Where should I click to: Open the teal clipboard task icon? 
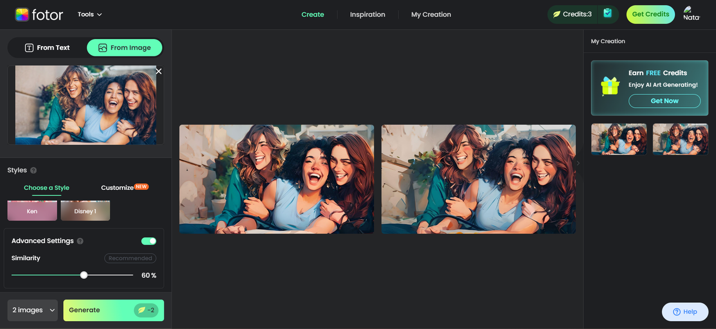click(x=607, y=13)
